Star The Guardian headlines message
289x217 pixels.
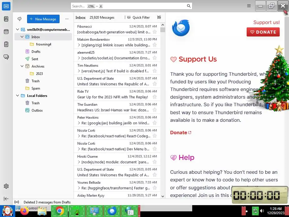click(155, 110)
